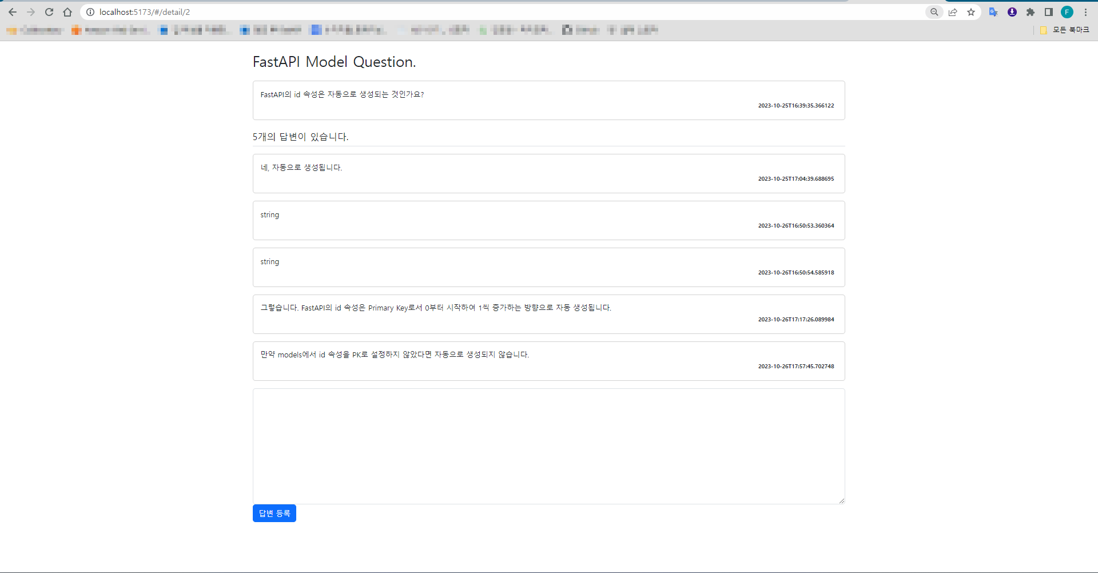The height and width of the screenshot is (573, 1098).
Task: Open the Extensions puzzle menu
Action: 1031,12
